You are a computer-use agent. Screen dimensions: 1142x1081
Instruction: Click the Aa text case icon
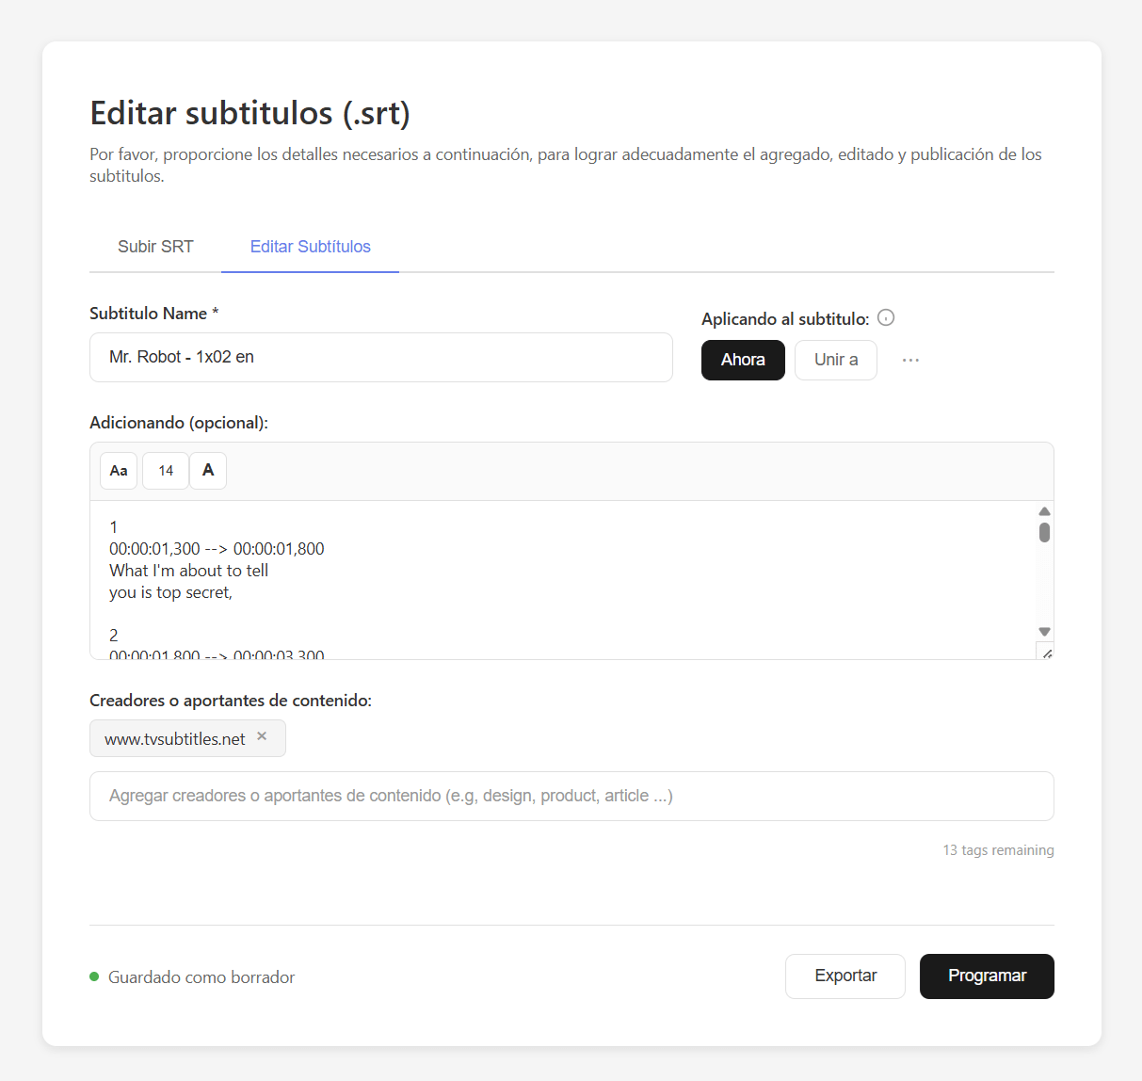click(119, 471)
